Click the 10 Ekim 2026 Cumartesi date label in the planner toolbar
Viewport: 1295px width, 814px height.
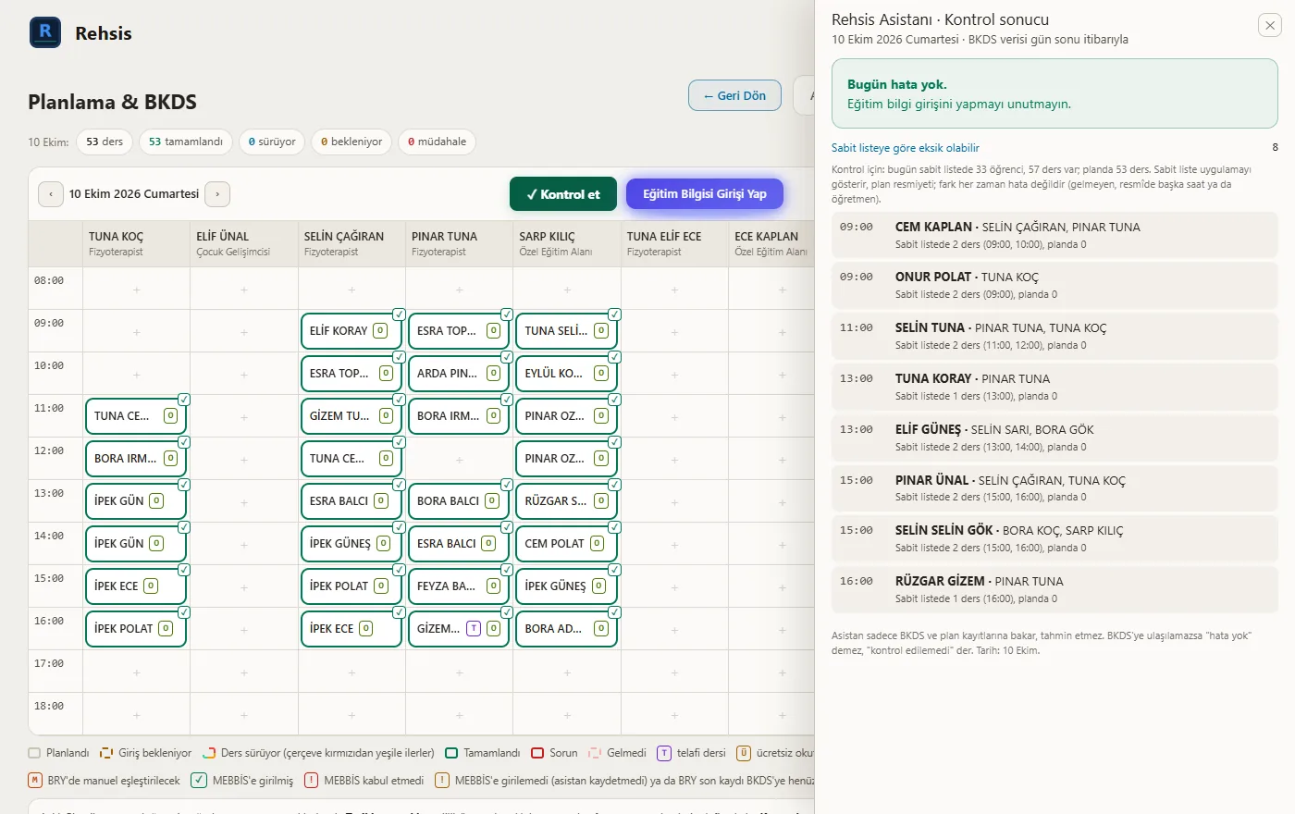[134, 194]
